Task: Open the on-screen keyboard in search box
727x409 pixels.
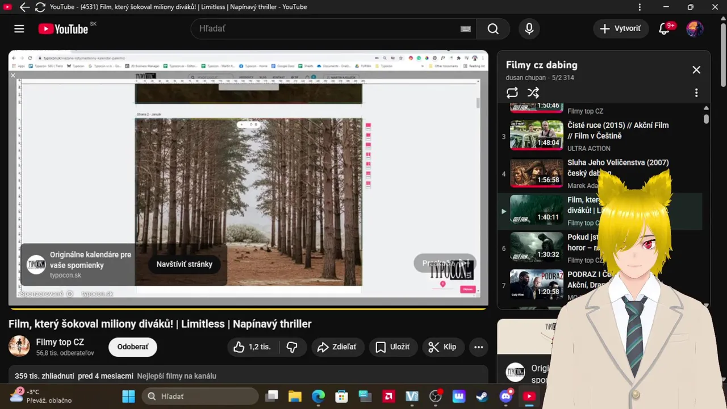Action: [466, 29]
